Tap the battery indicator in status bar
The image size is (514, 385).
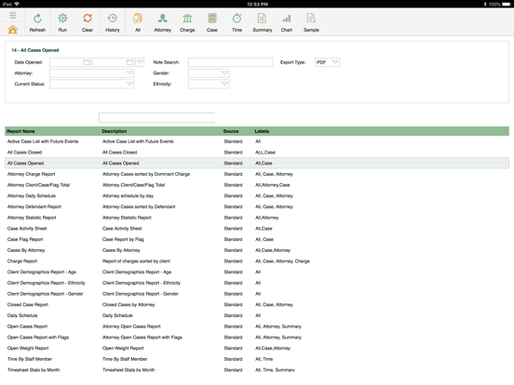pos(507,4)
